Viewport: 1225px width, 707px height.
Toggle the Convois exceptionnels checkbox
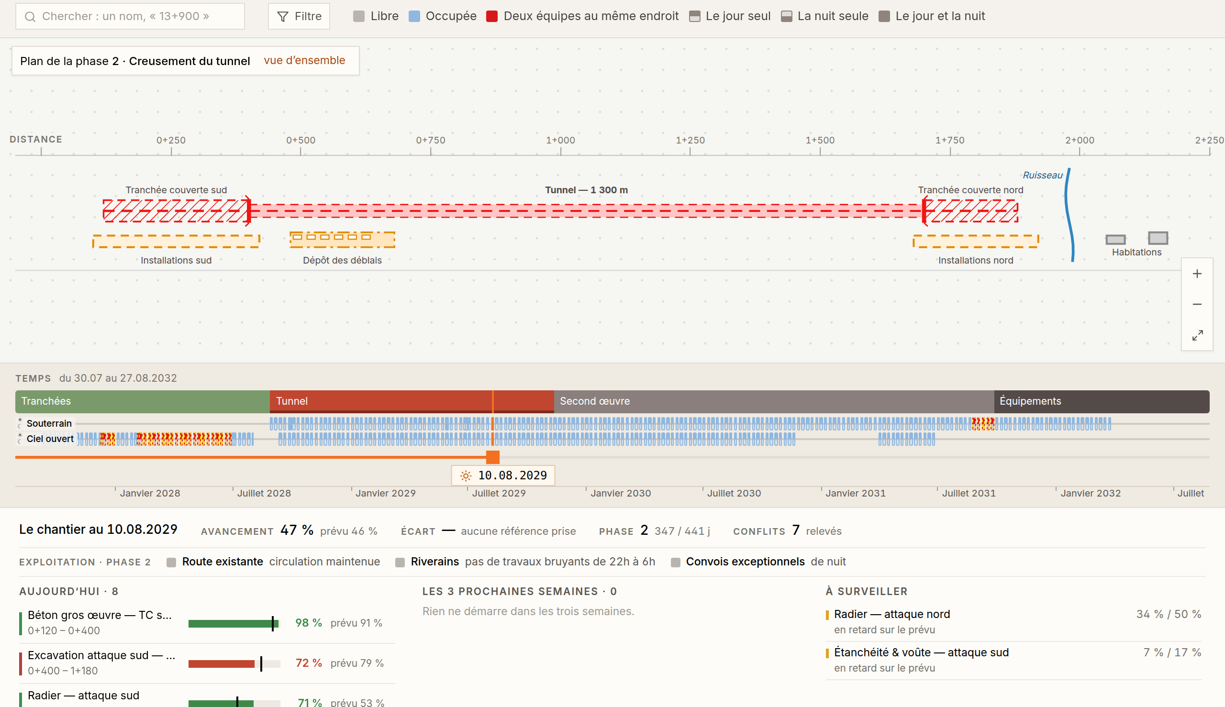point(675,562)
